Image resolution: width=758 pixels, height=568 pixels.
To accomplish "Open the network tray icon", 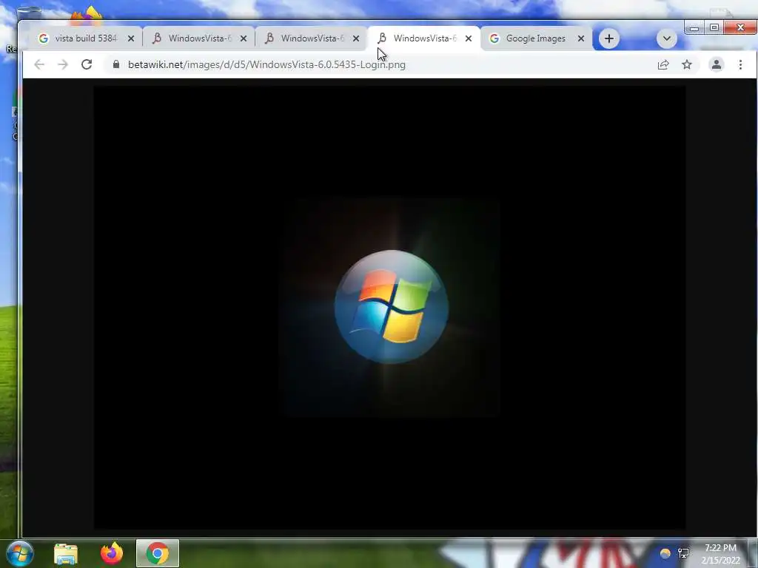I will (x=683, y=553).
